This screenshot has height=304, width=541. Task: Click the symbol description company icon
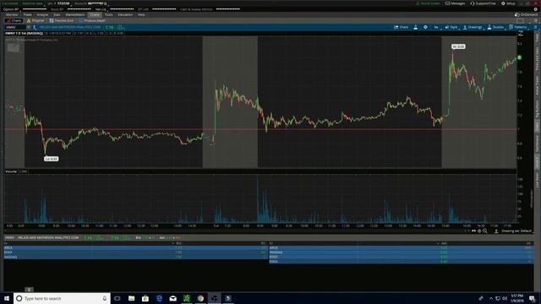(x=35, y=27)
